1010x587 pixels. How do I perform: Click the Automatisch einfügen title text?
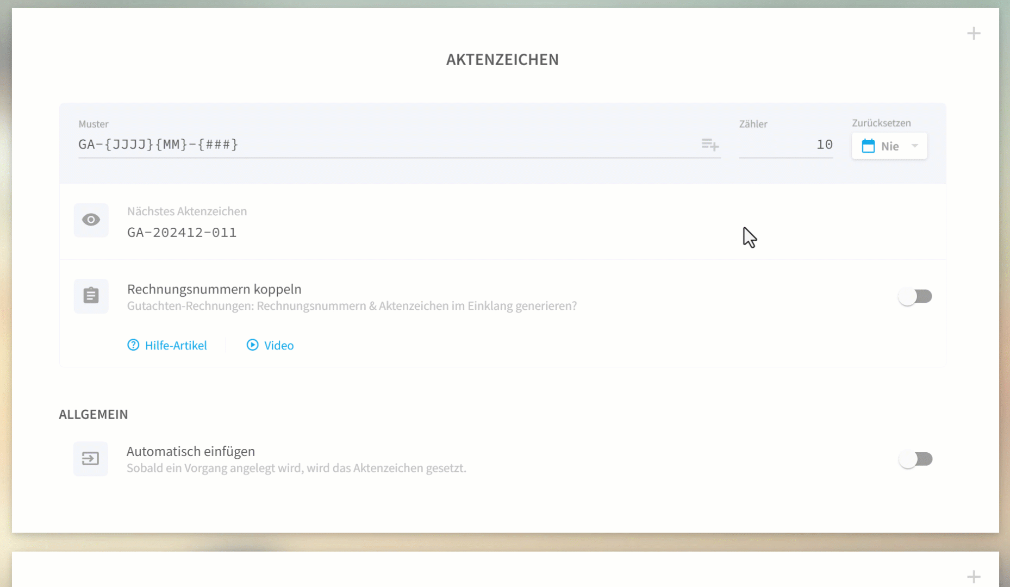191,451
